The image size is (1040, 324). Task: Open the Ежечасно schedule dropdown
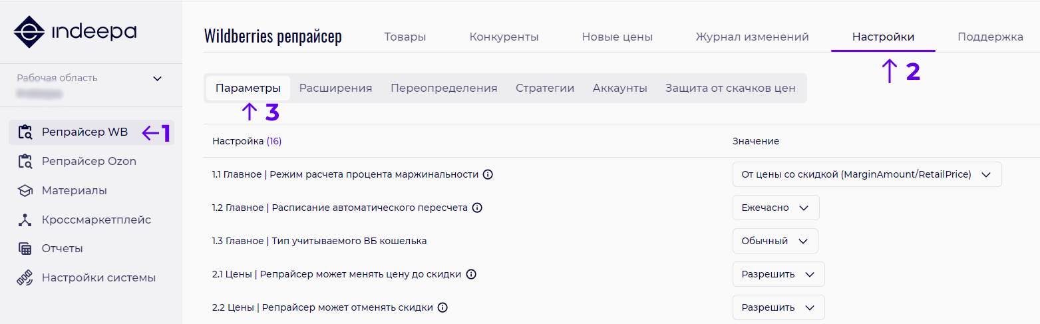pyautogui.click(x=775, y=208)
